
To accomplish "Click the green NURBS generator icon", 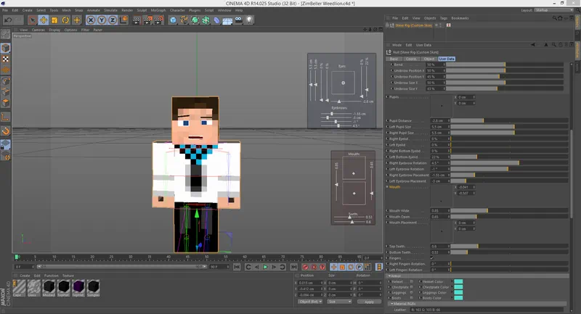I will [195, 20].
